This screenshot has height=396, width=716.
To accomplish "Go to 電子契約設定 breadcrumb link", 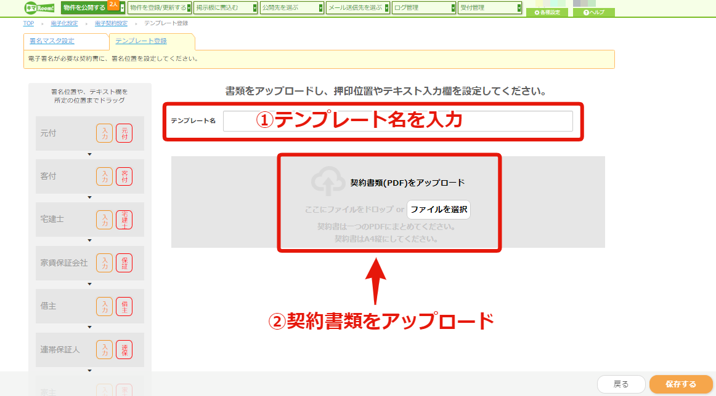I will coord(111,23).
